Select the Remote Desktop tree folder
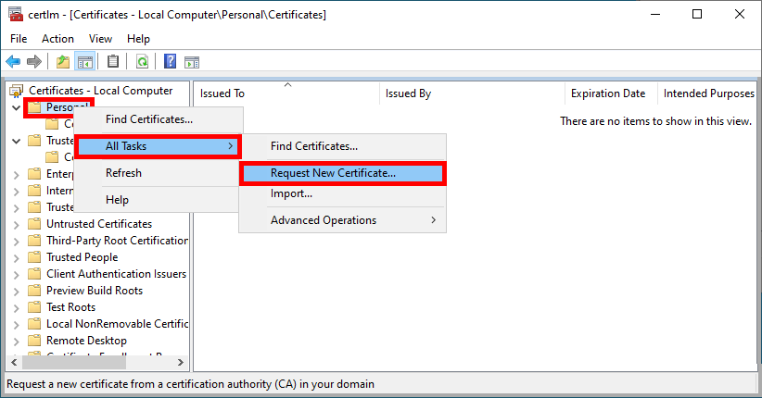The image size is (762, 398). click(88, 341)
